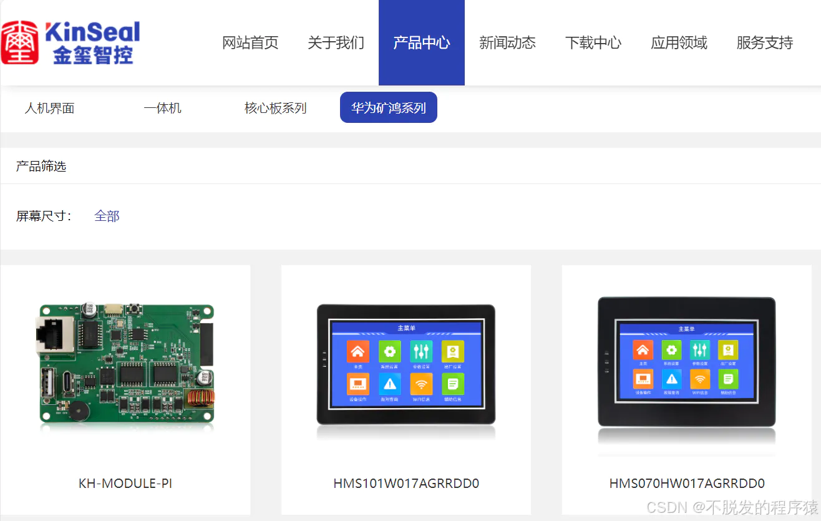
Task: Visit the 下载中心 page
Action: coord(593,42)
